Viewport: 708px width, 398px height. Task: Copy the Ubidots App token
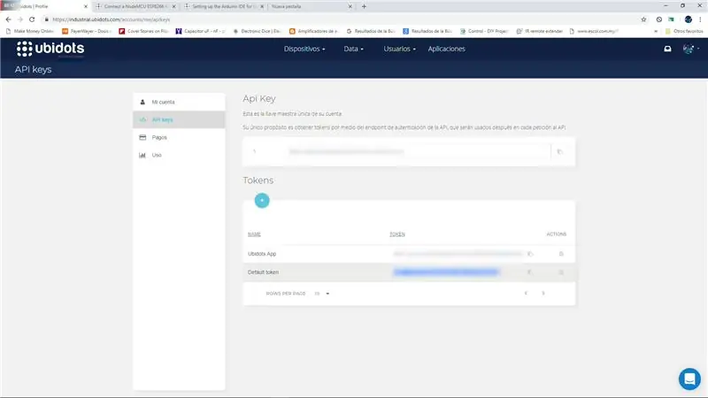(x=530, y=254)
